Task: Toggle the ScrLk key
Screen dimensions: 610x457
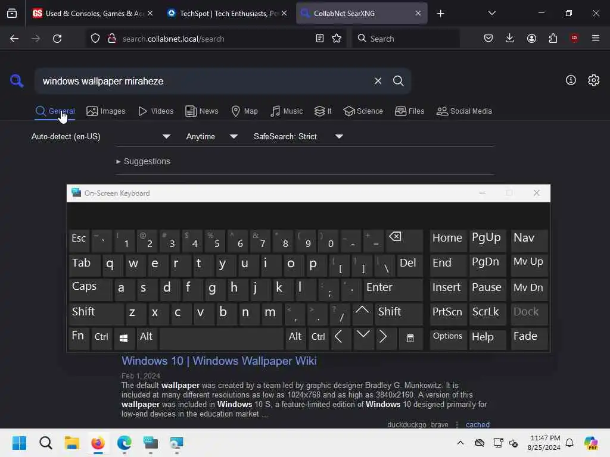Action: [x=487, y=314]
